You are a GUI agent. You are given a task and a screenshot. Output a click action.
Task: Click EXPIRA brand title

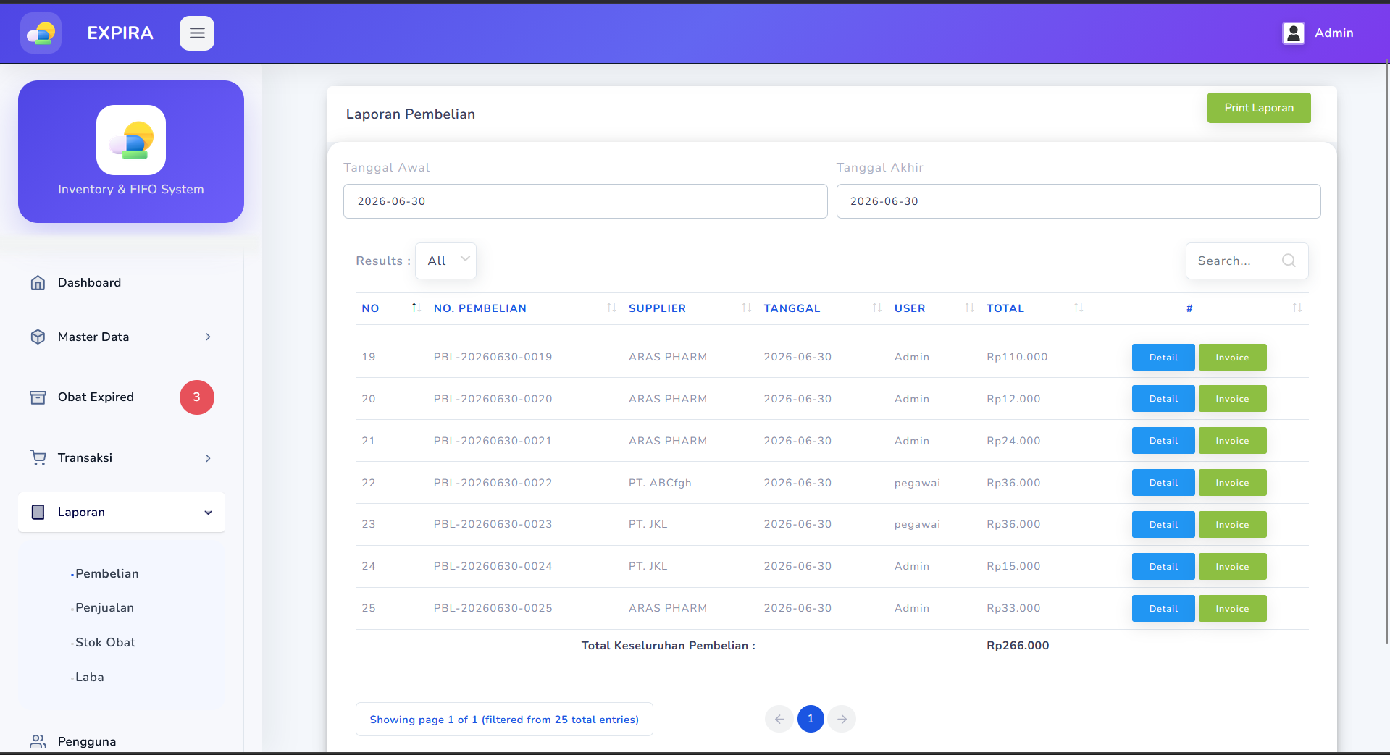coord(120,33)
